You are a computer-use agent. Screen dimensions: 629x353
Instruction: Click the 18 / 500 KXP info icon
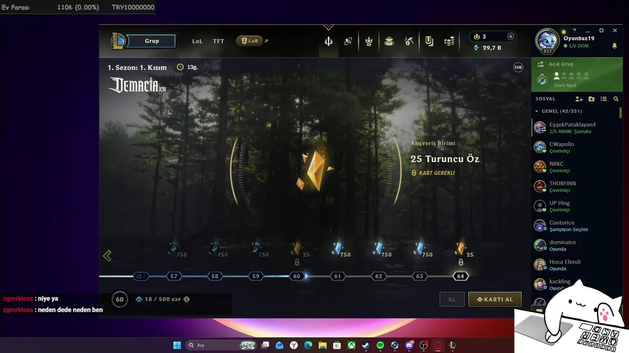186,299
